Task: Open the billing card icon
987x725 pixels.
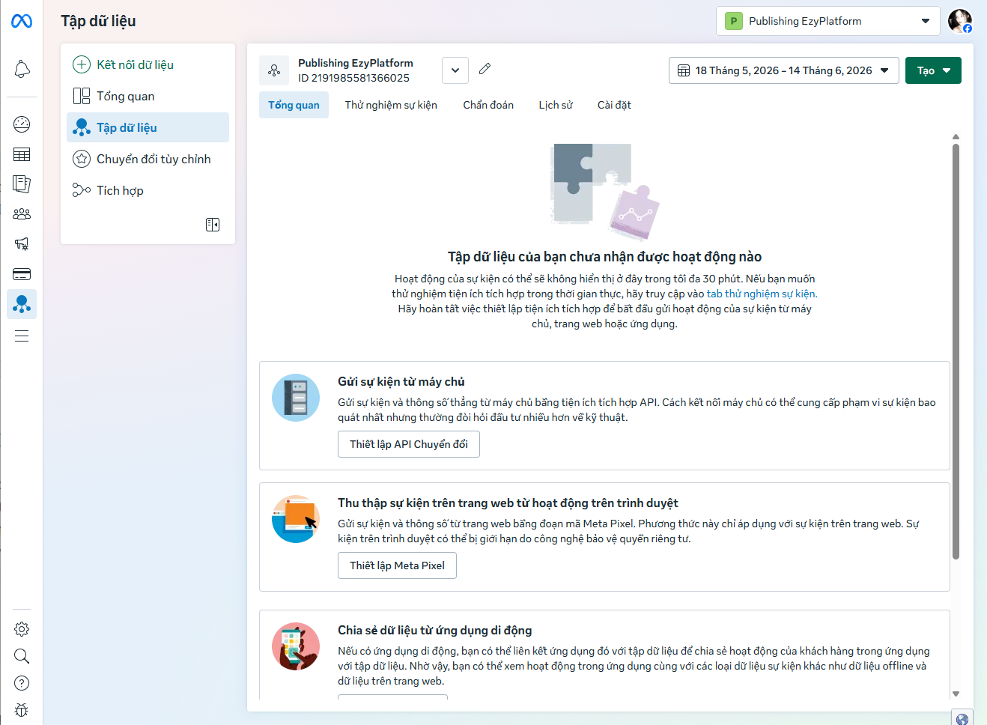Action: (22, 274)
